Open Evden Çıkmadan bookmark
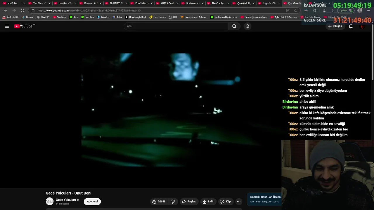The width and height of the screenshot is (374, 210). coord(254,17)
